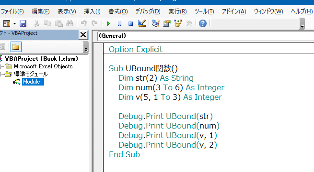This screenshot has height=172, width=314.
Task: Open the Project Explorer toolbar icon
Action: click(156, 23)
